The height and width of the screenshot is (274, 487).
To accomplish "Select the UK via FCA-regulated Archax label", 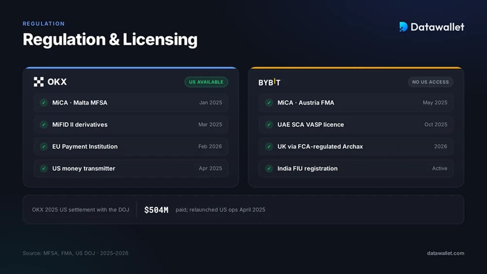I will [x=320, y=147].
